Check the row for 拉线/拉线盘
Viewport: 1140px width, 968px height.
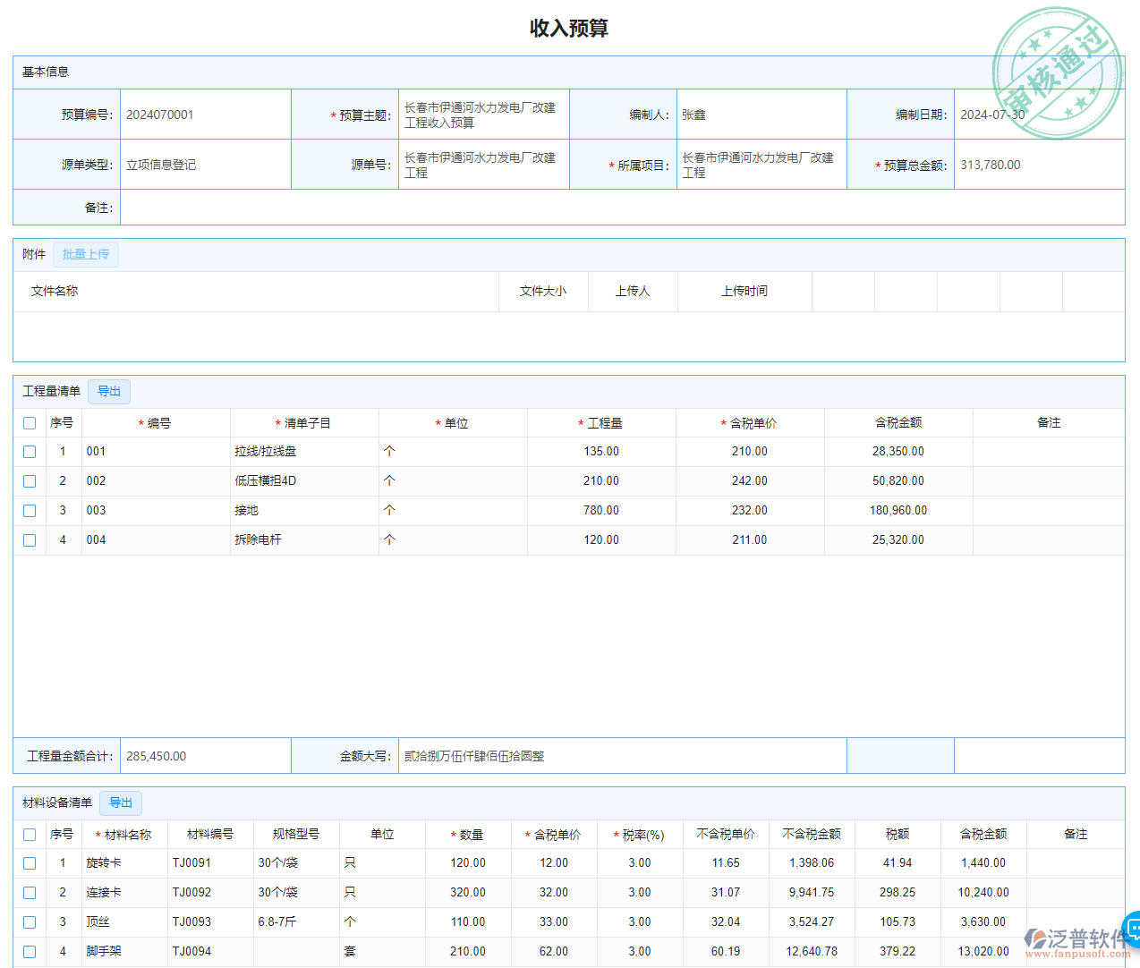pyautogui.click(x=30, y=452)
